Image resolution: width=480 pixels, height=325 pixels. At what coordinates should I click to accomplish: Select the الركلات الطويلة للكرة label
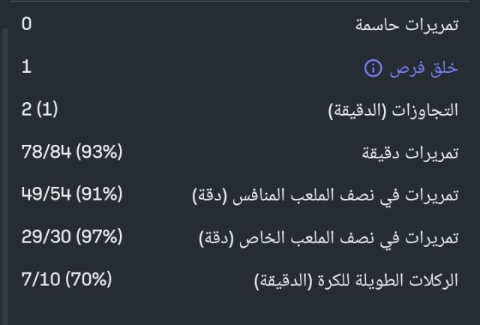[x=355, y=282]
